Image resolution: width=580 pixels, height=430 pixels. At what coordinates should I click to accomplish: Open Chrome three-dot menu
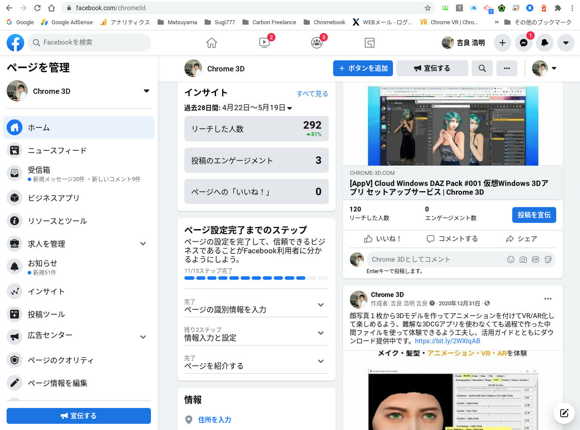(x=572, y=8)
